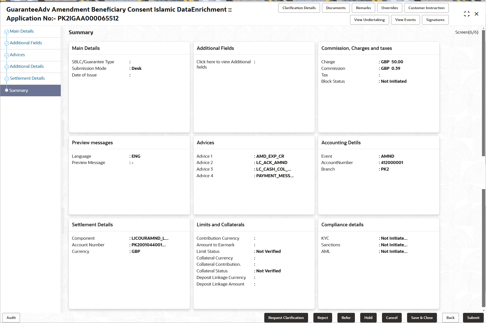Go to Additional Details step
Viewport: 486px width, 323px height.
[27, 67]
